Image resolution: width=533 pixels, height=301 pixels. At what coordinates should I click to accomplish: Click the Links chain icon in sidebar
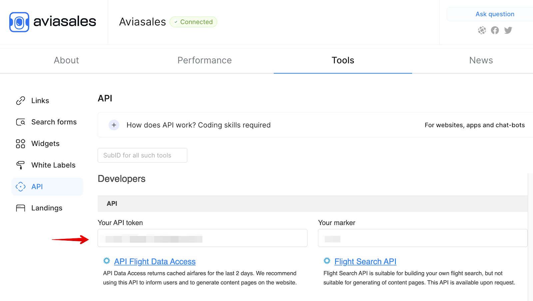20,100
